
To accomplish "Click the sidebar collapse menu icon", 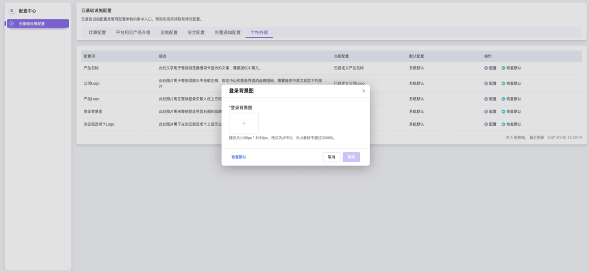I will point(12,10).
